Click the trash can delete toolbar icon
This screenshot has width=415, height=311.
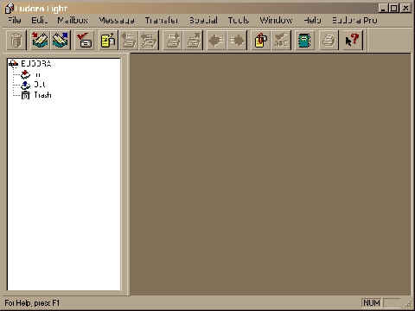coord(16,40)
